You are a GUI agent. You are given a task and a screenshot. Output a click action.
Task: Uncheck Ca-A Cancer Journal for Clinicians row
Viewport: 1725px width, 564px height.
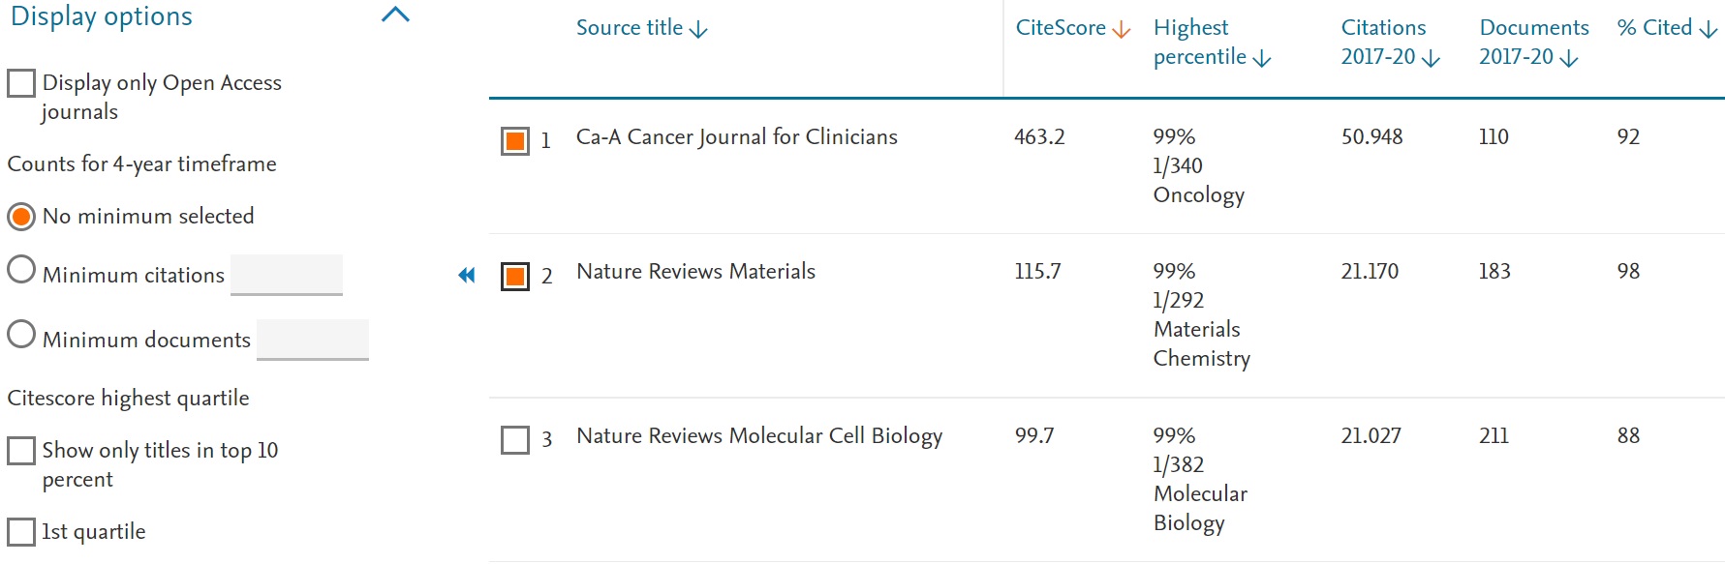tap(515, 141)
